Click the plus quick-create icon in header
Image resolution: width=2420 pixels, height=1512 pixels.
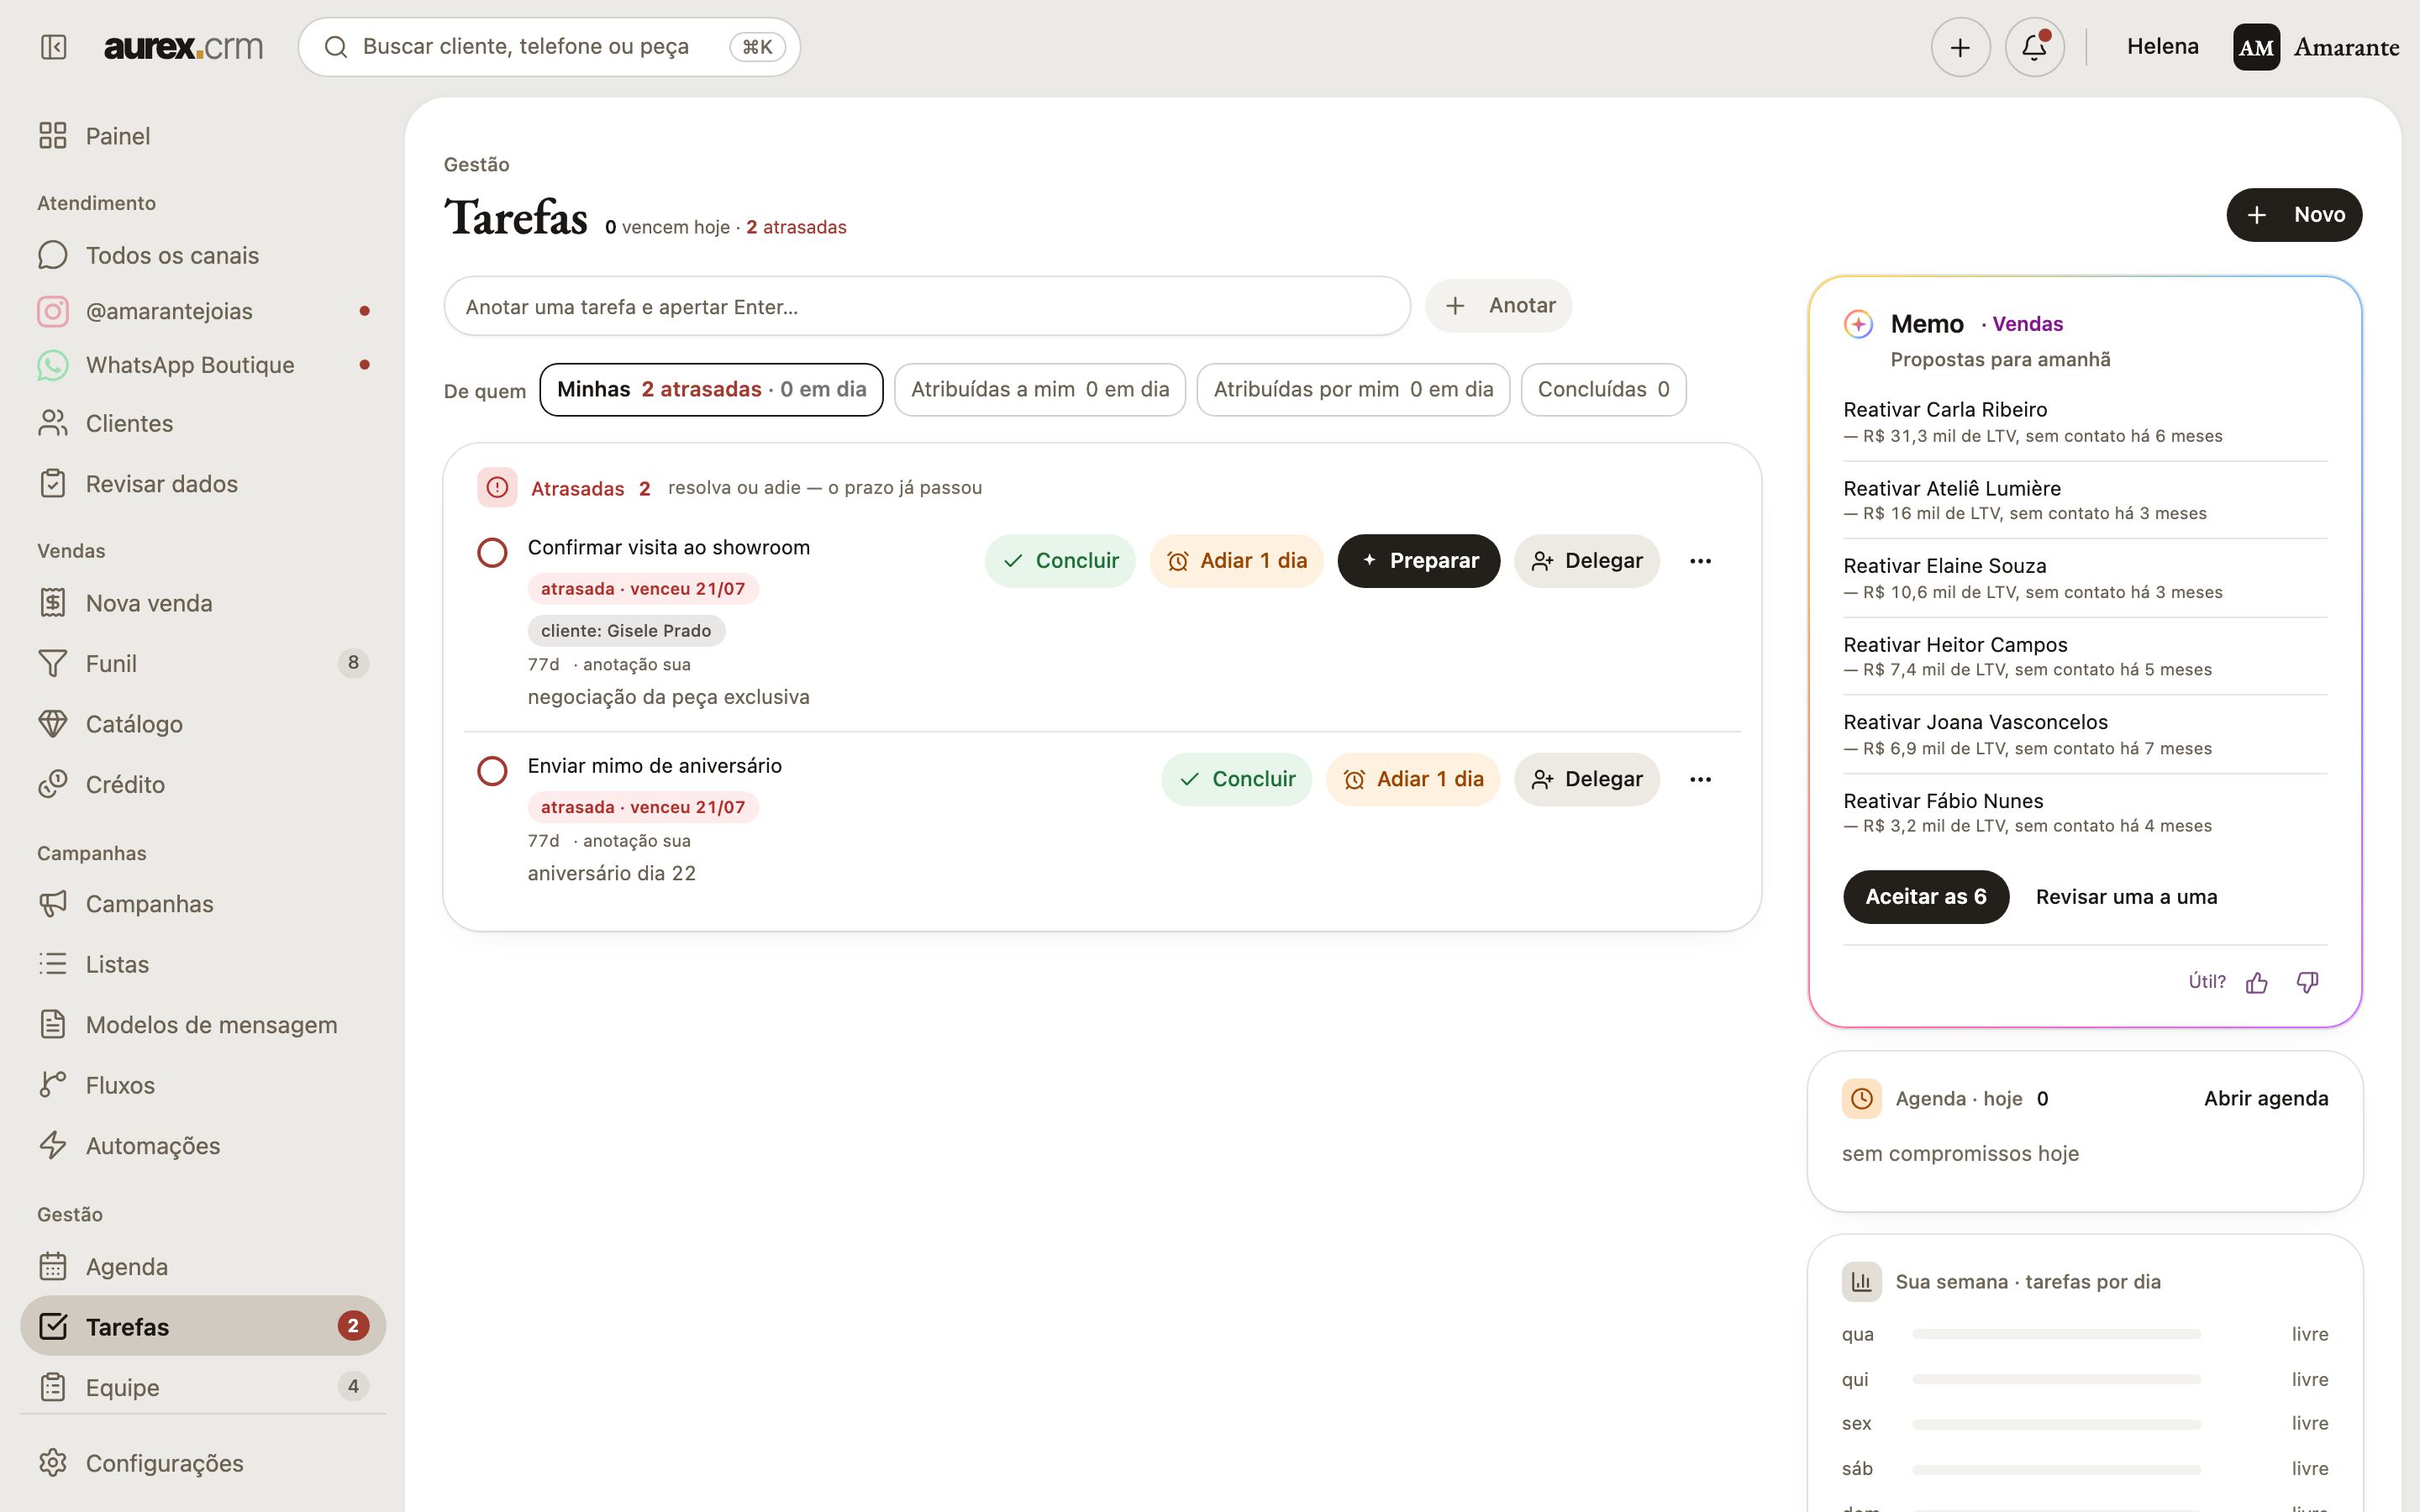click(1960, 47)
